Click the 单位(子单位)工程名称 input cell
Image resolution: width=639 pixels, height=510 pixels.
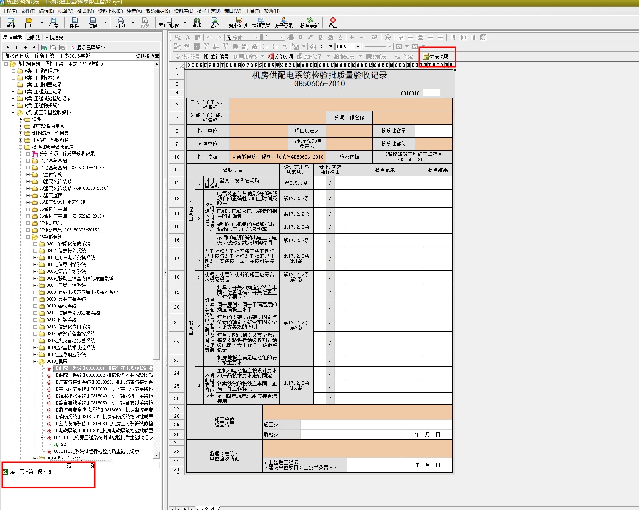[340, 105]
